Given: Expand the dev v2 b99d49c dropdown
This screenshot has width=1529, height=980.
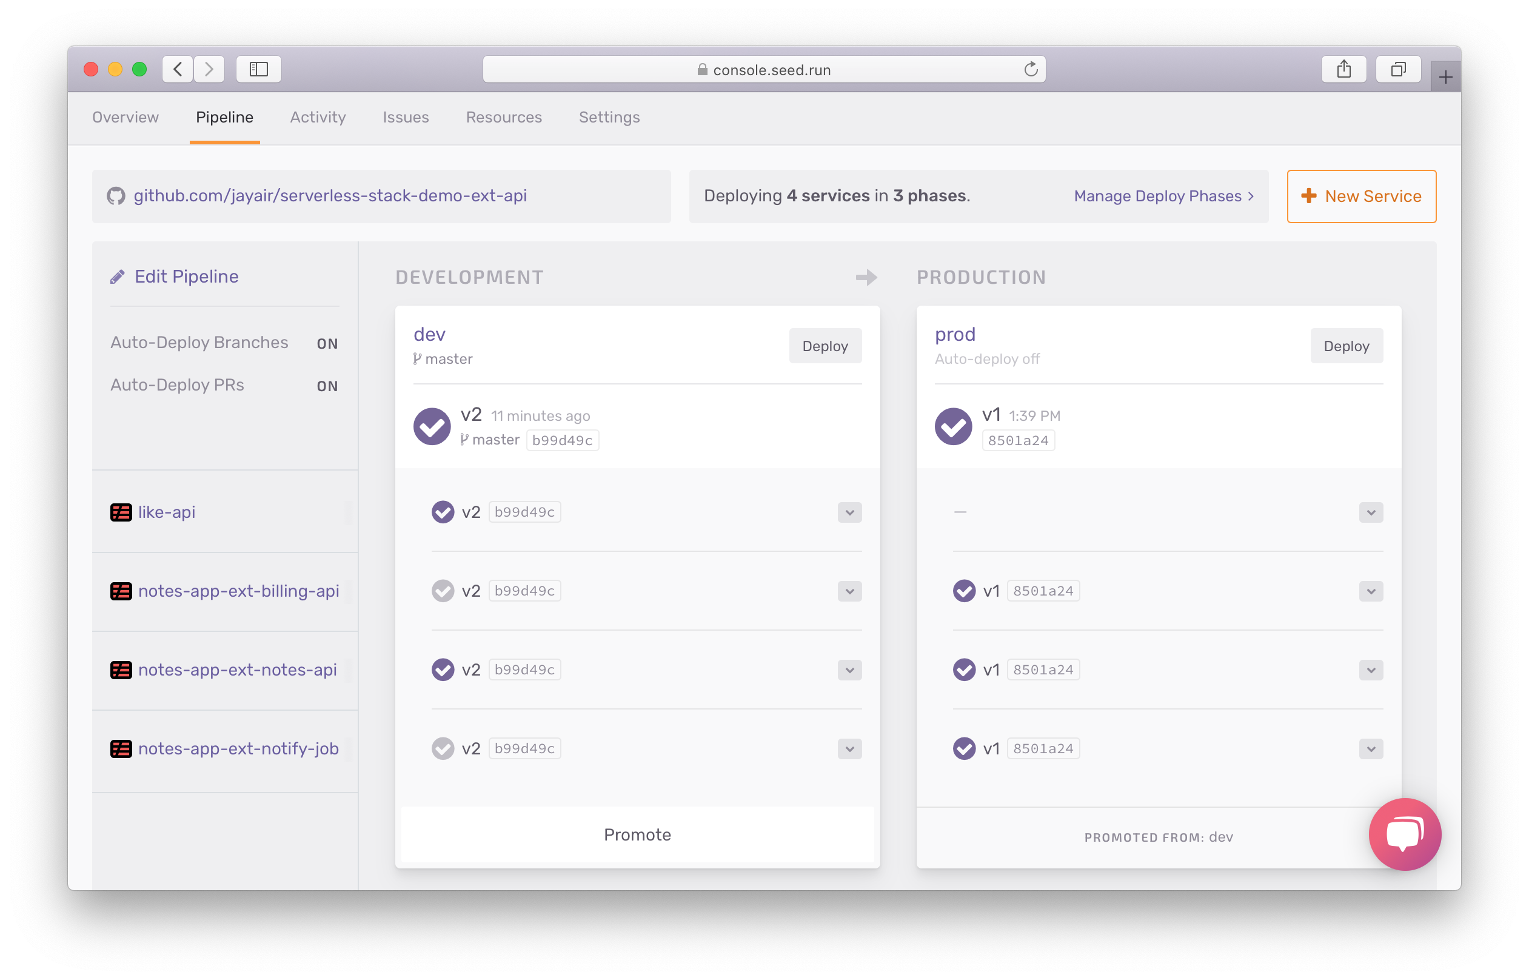Looking at the screenshot, I should (849, 513).
